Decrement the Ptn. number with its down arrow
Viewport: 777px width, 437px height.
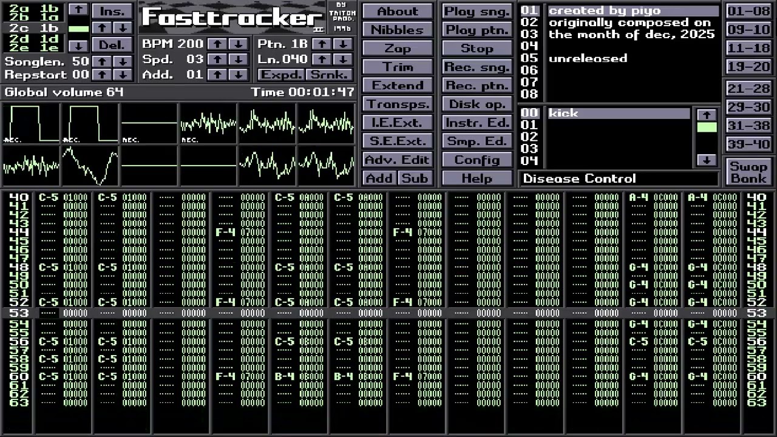click(x=343, y=44)
